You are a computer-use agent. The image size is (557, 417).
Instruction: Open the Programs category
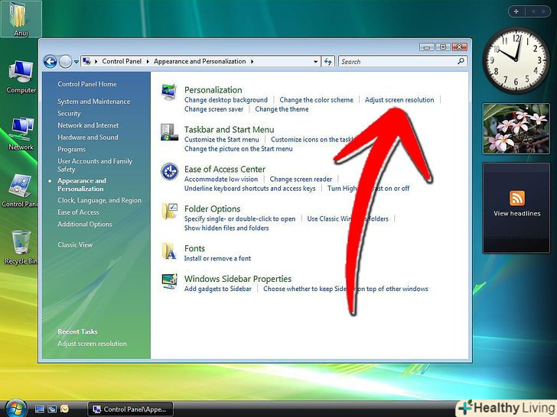pyautogui.click(x=71, y=149)
